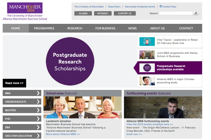Click the Alumni button
This screenshot has height=140, width=211.
tap(83, 13)
